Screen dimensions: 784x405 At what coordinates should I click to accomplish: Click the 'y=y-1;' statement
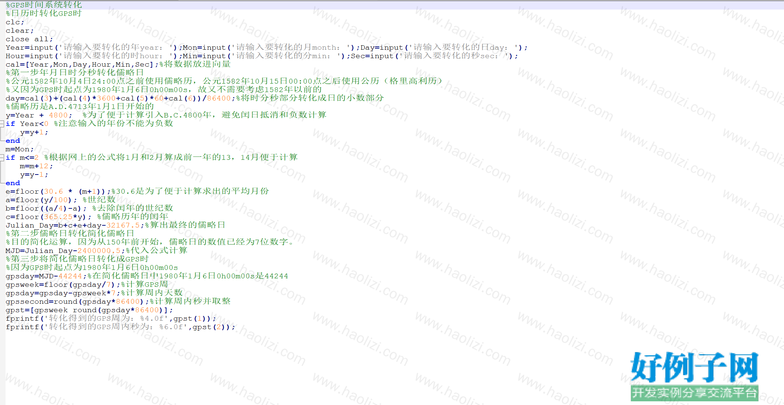(x=34, y=175)
